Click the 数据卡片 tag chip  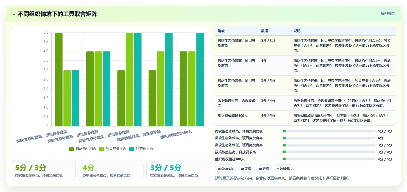click(284, 169)
